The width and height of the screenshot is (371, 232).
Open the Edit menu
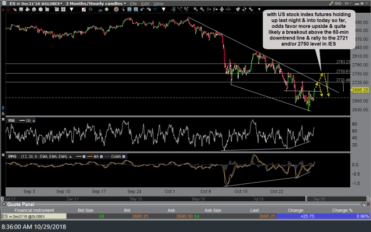[x=145, y=3]
